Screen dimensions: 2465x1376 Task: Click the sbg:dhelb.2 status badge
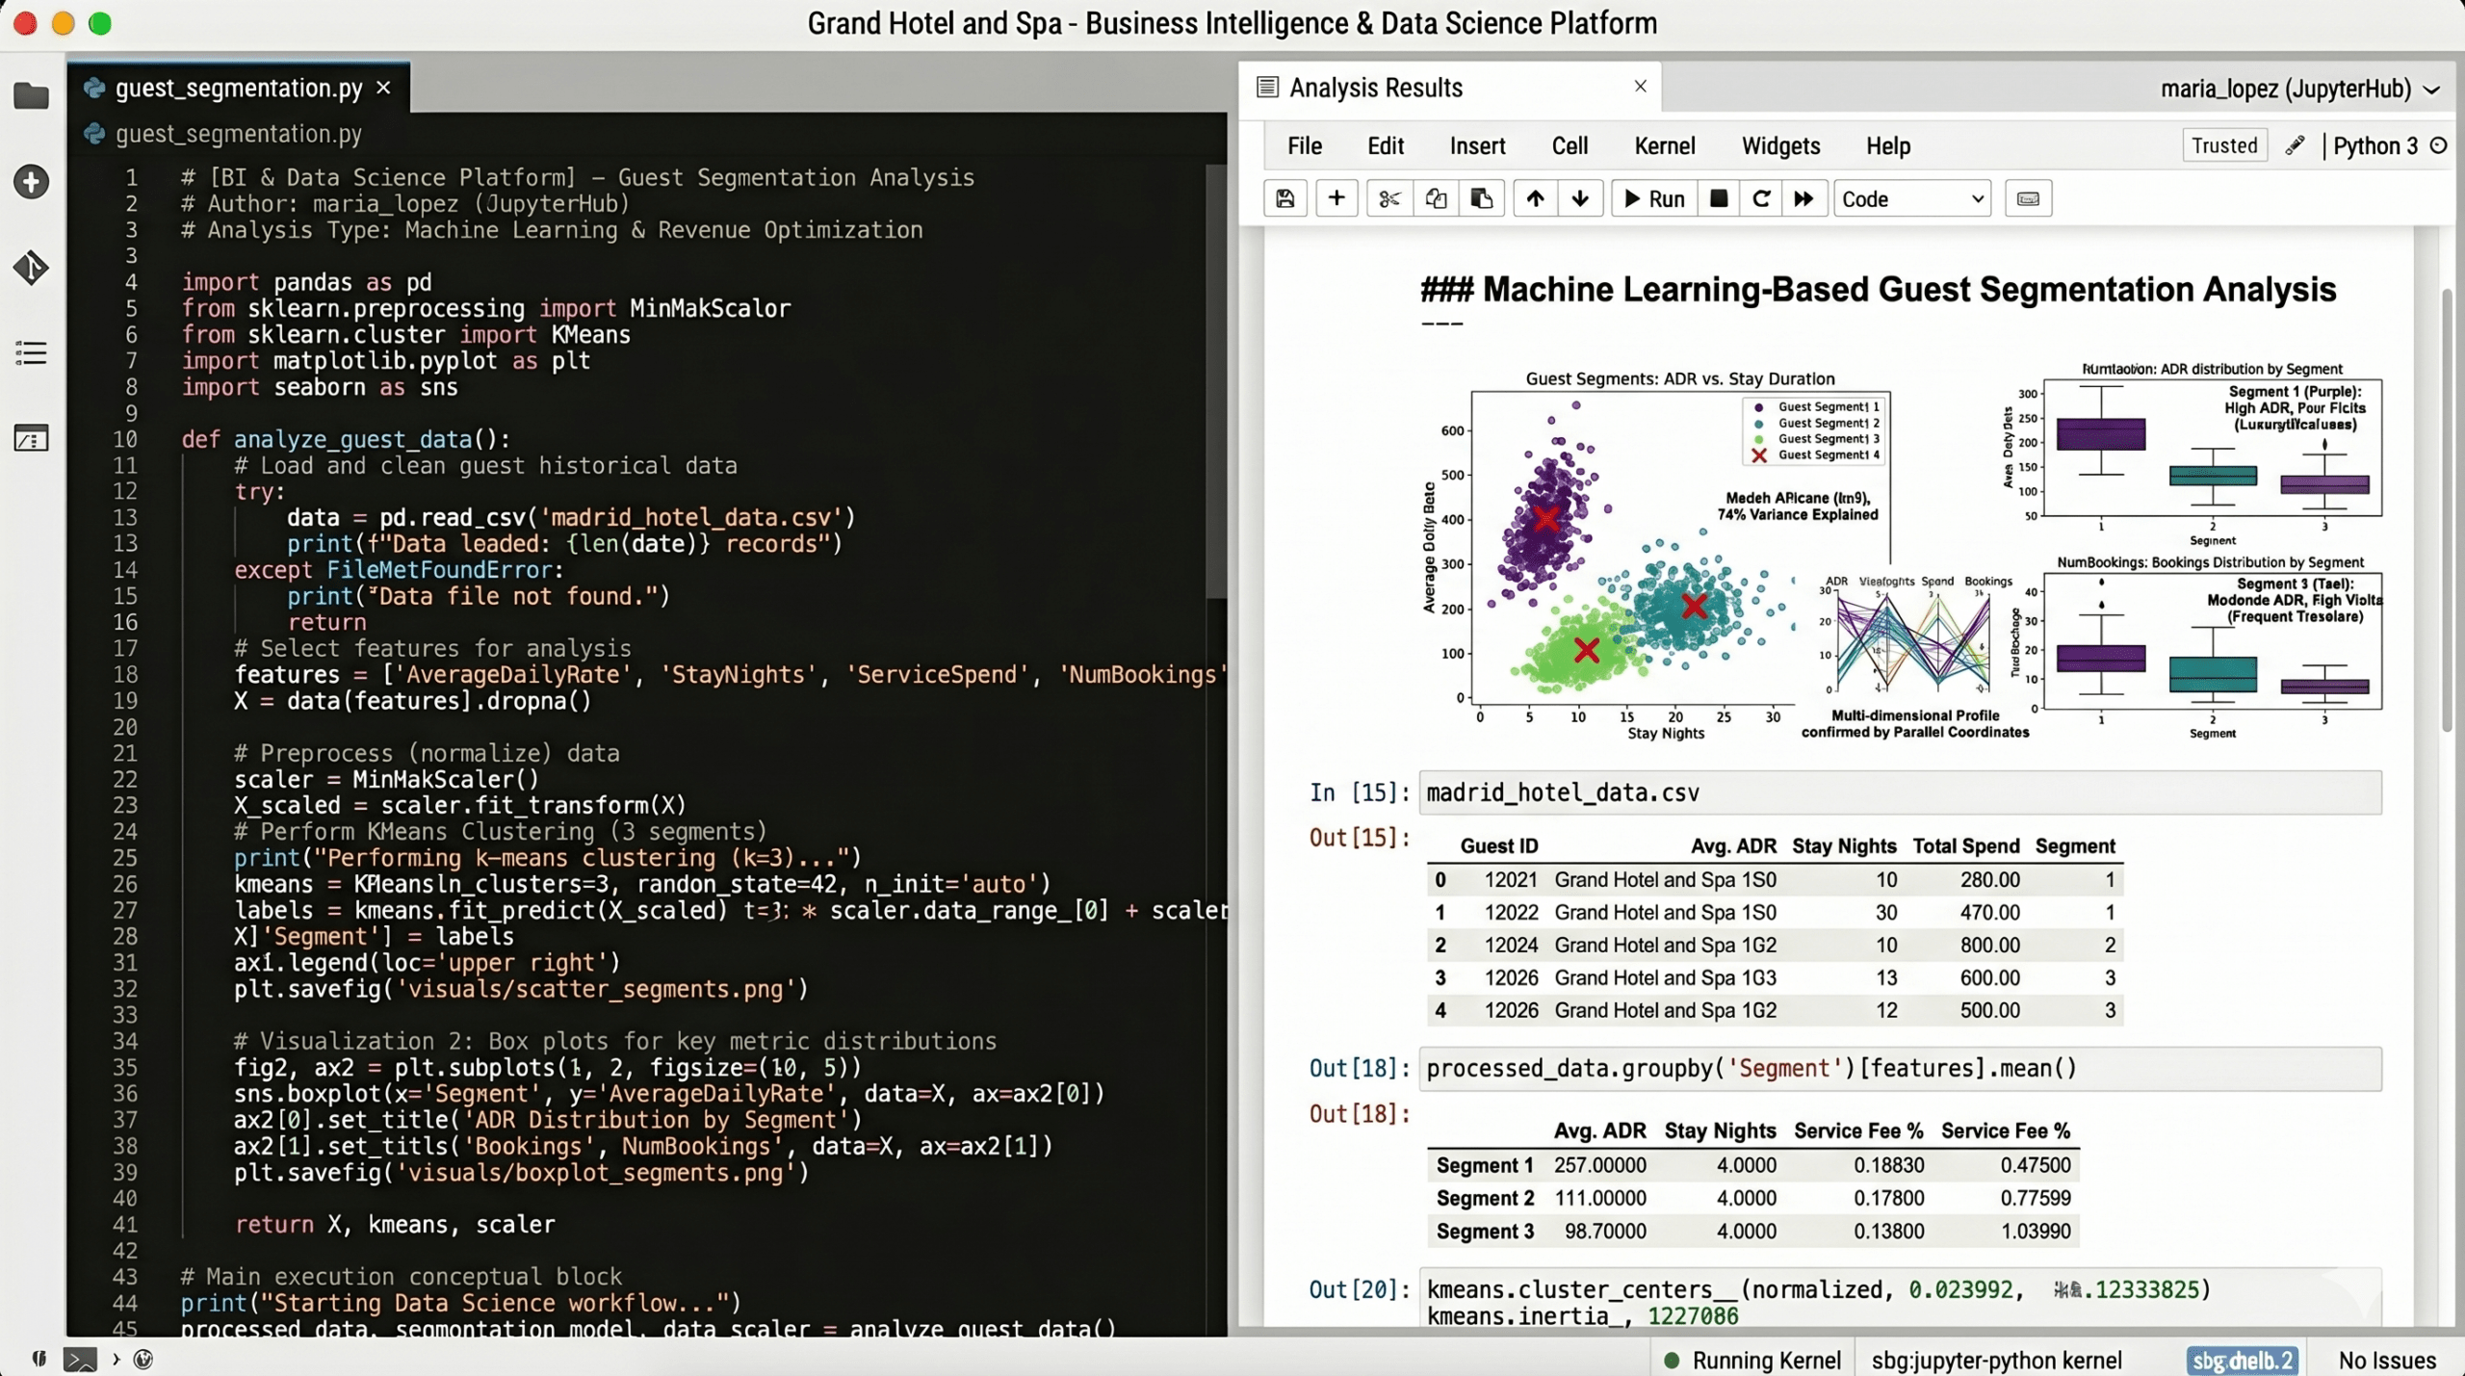pyautogui.click(x=2243, y=1361)
